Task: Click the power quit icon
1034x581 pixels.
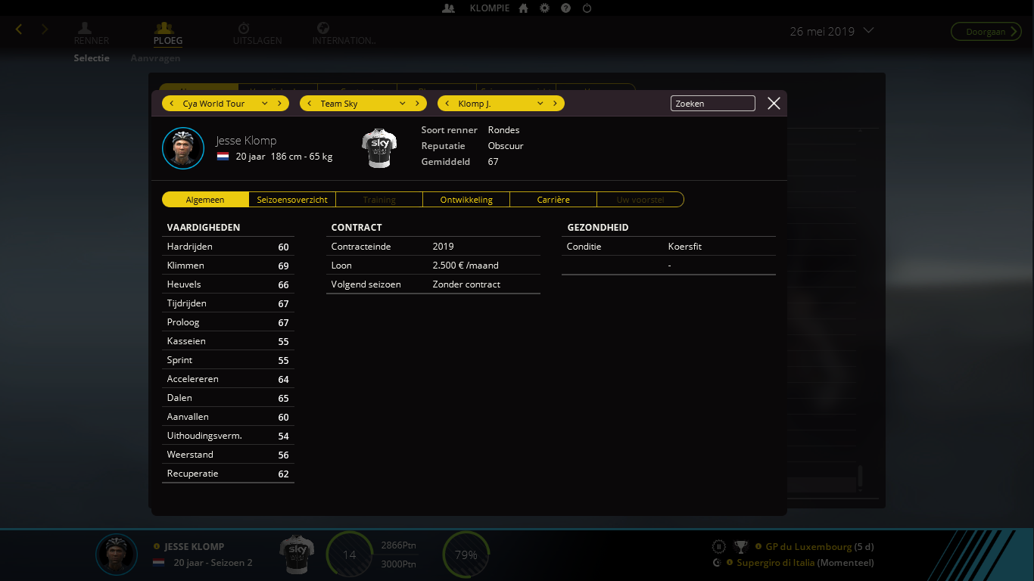Action: tap(587, 8)
